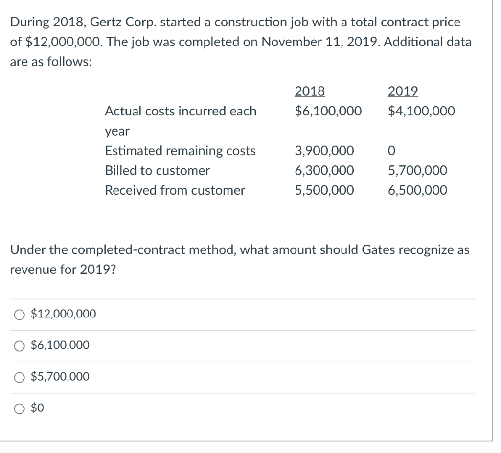Click the $5,700,000 label text
The image size is (501, 453).
click(59, 377)
